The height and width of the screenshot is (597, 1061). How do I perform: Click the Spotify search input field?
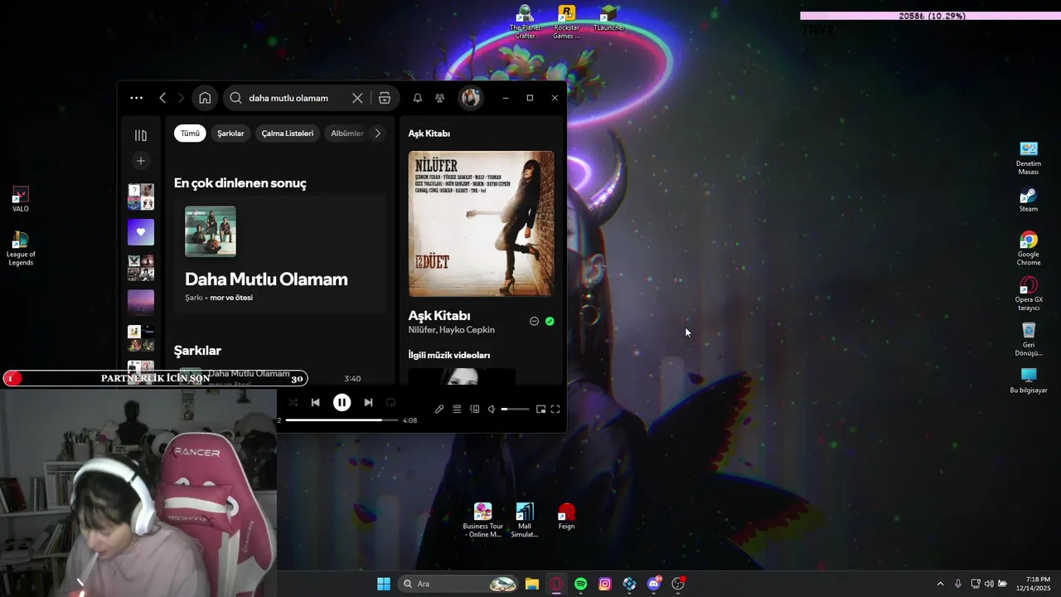pos(297,98)
